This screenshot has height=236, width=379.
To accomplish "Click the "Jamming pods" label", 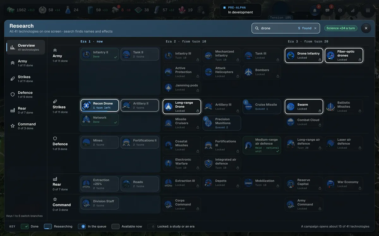I will tap(187, 85).
